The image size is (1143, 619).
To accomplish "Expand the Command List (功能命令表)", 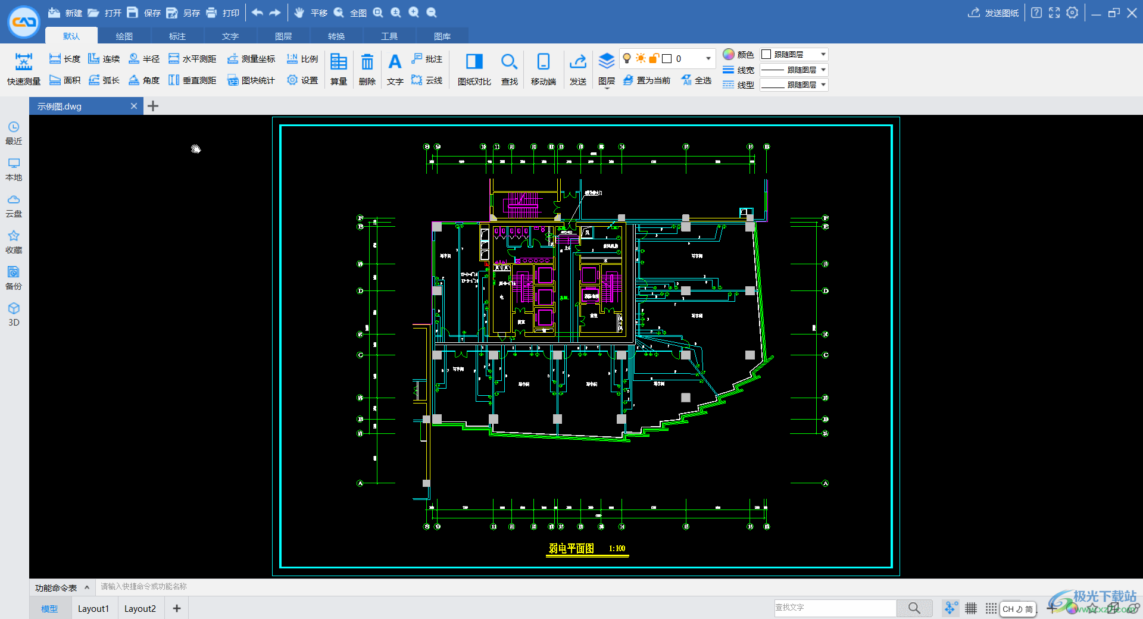I will (61, 587).
